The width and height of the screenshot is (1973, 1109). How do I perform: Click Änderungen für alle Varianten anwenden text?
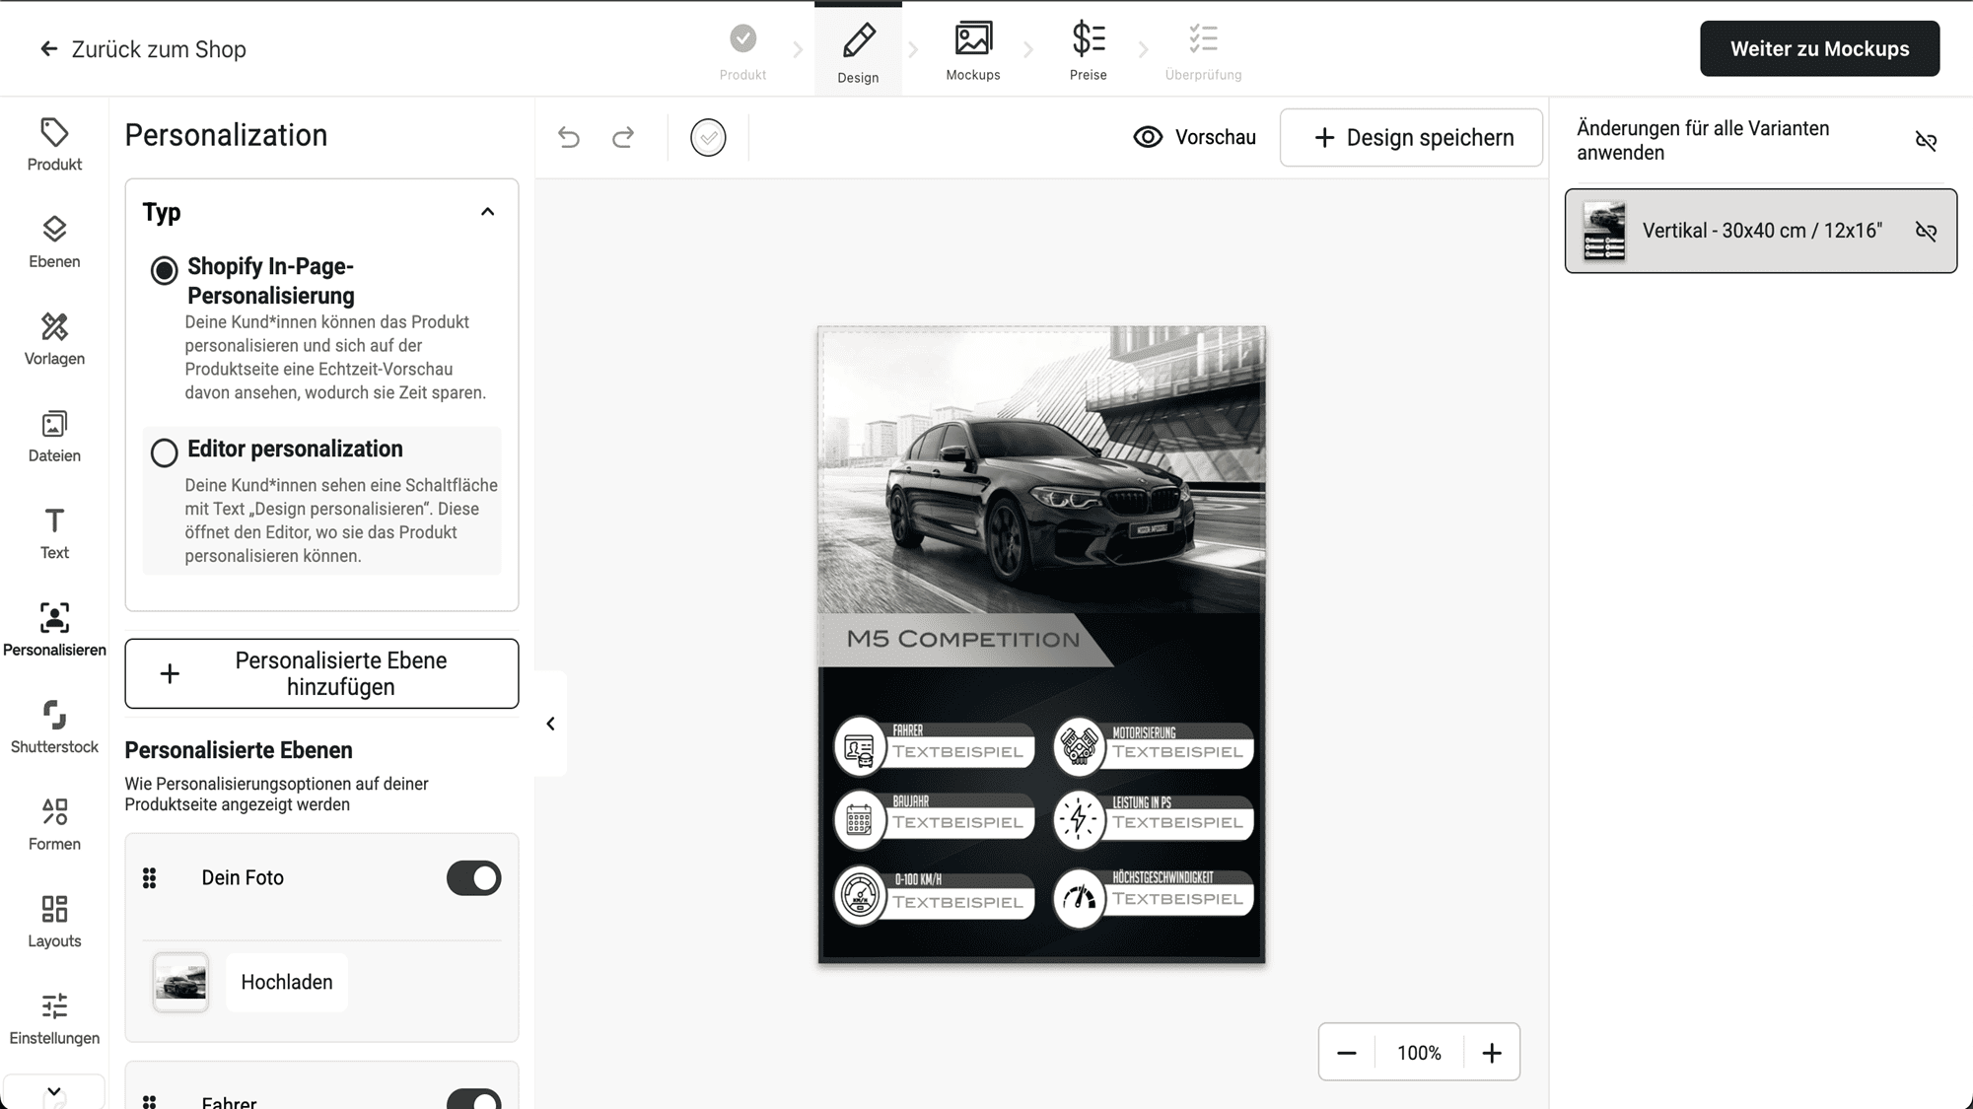point(1703,141)
